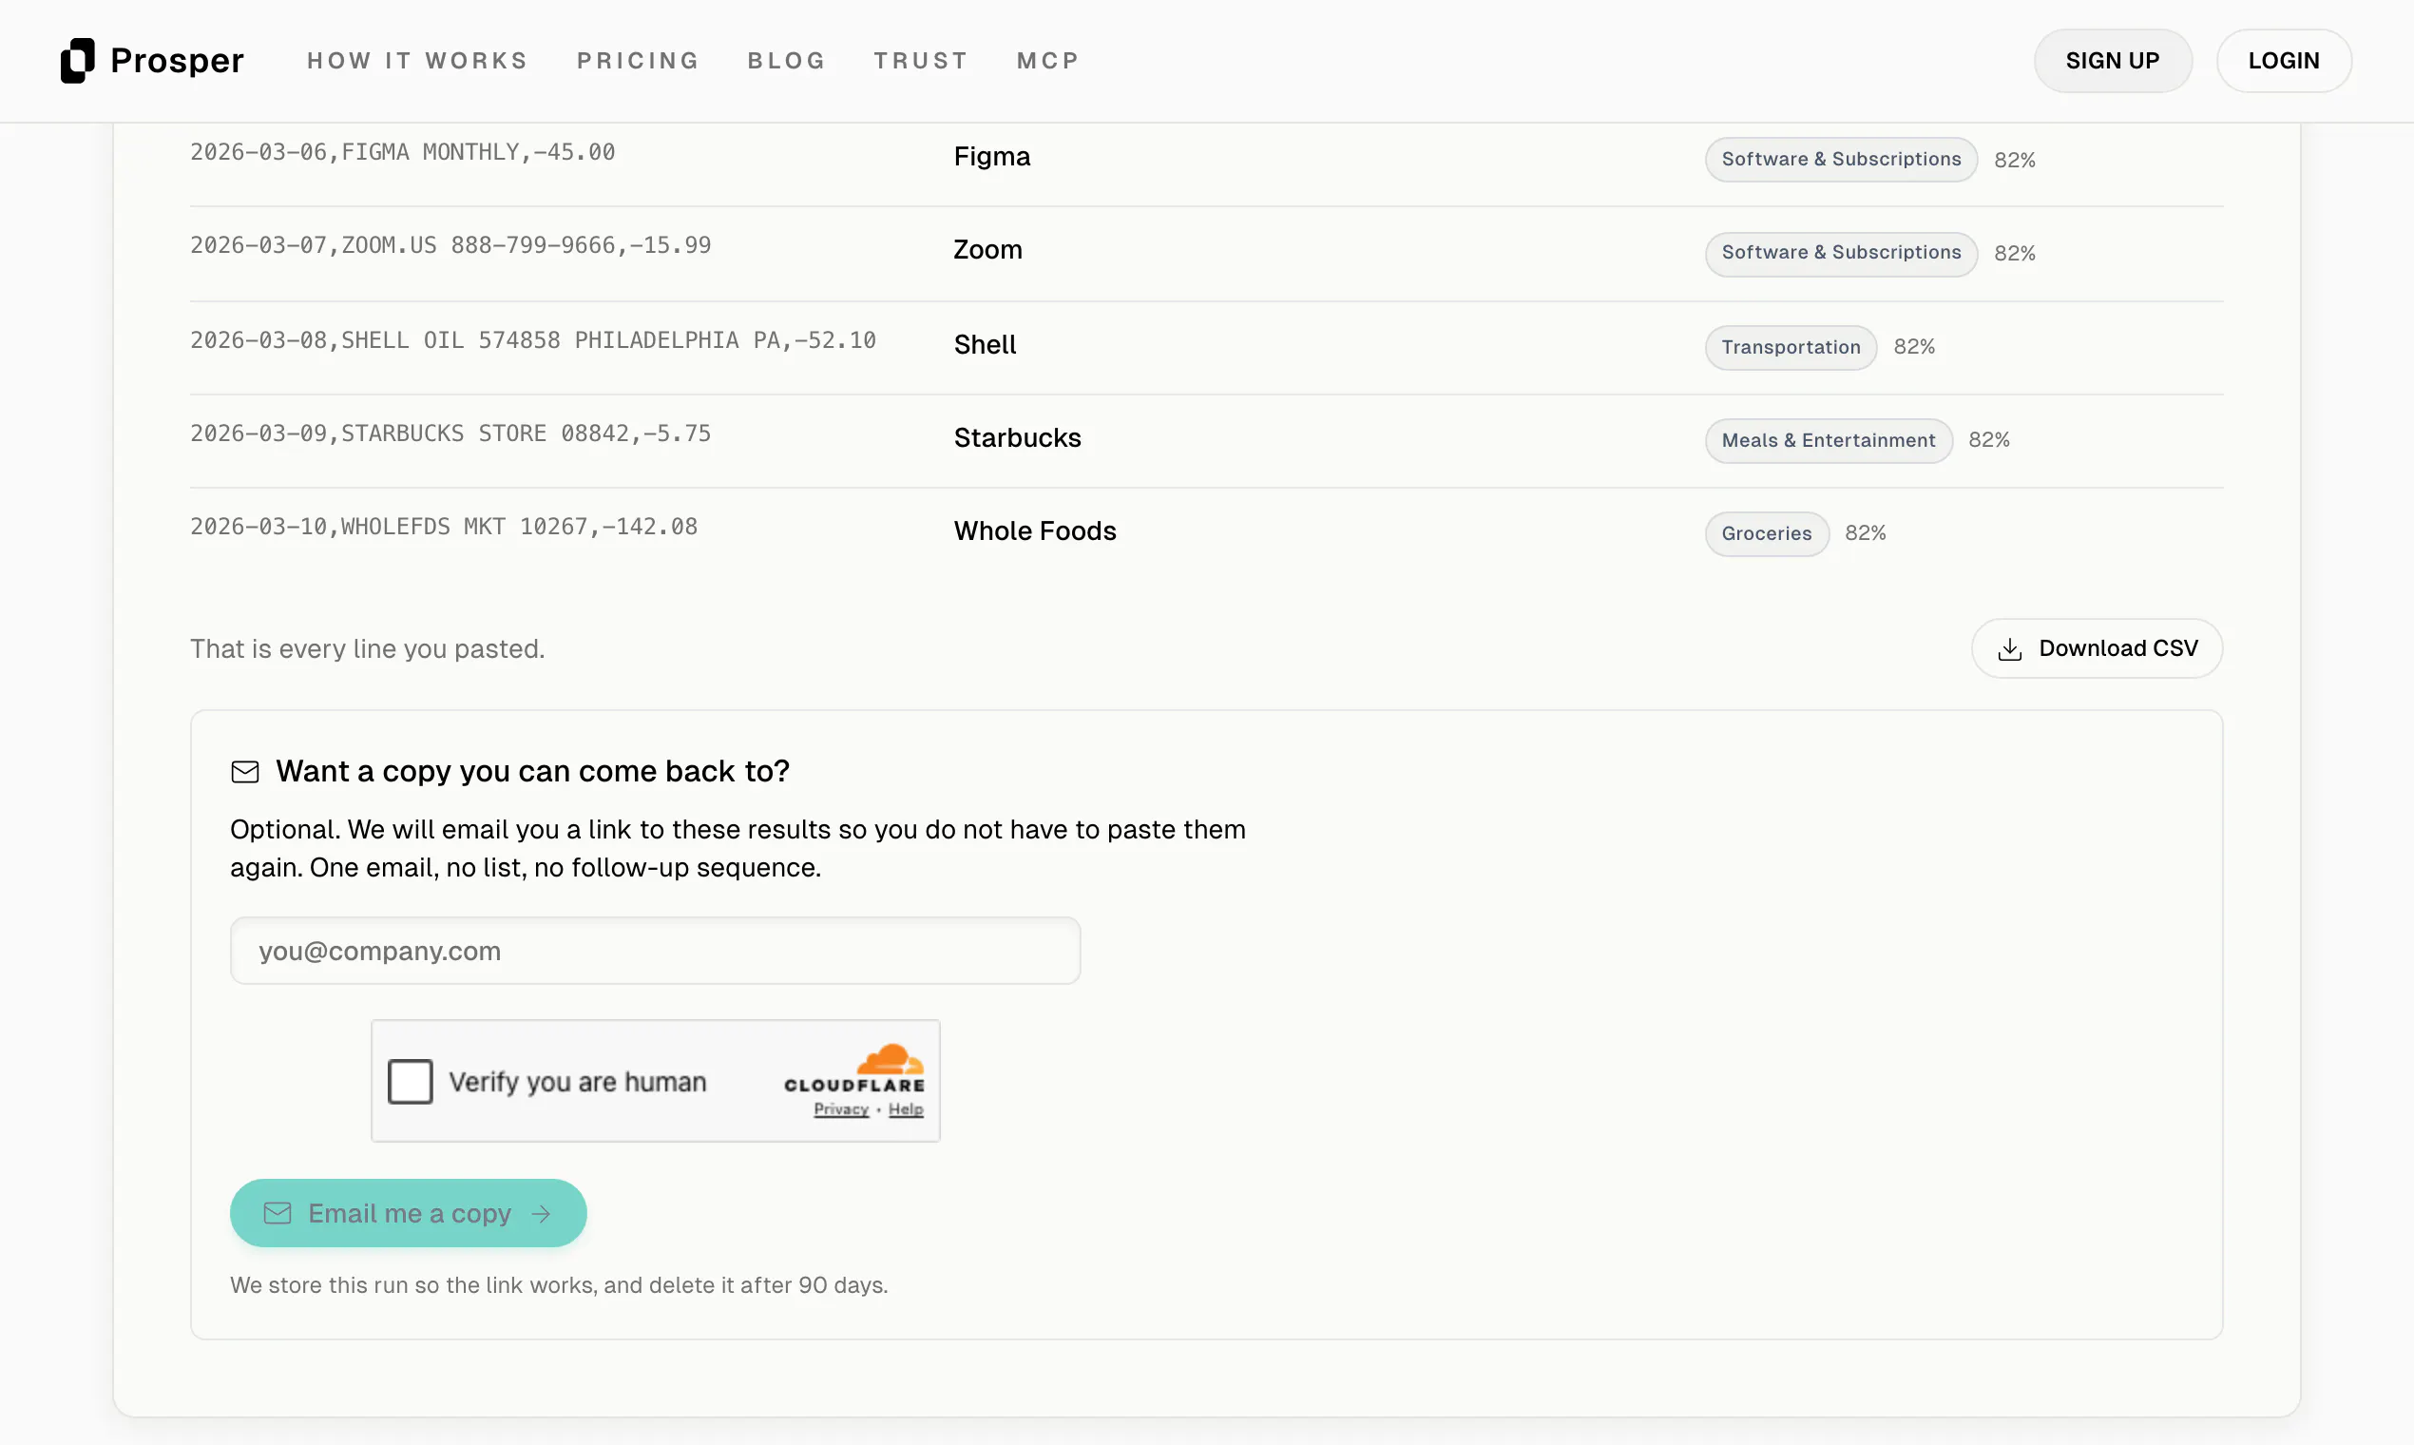Click the Transportation category tag

(x=1790, y=348)
